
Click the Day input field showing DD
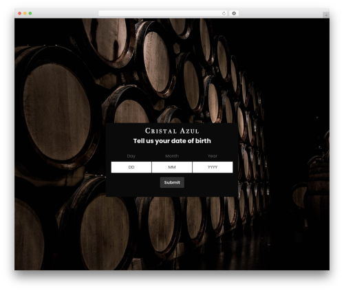point(131,167)
